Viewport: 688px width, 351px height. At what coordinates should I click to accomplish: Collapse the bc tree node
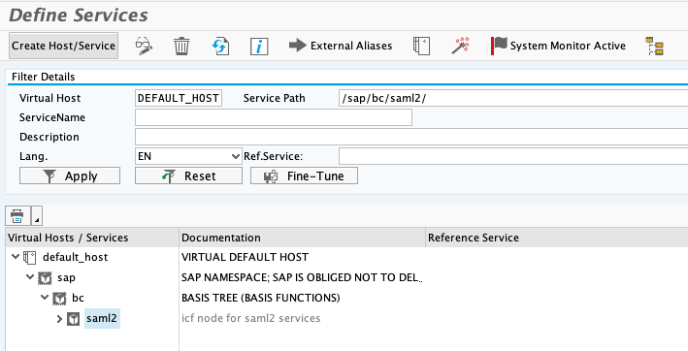[45, 298]
